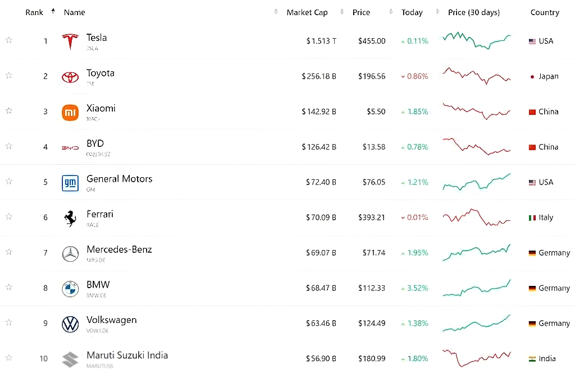Sort table by Market Cap column
575x370 pixels.
(x=307, y=12)
